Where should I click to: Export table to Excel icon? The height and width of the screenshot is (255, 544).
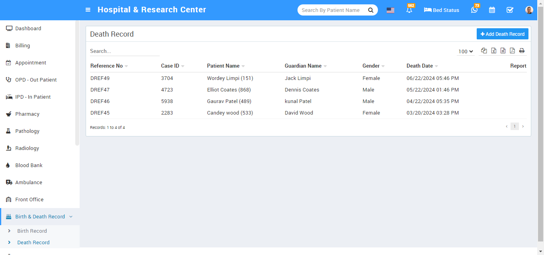point(493,51)
